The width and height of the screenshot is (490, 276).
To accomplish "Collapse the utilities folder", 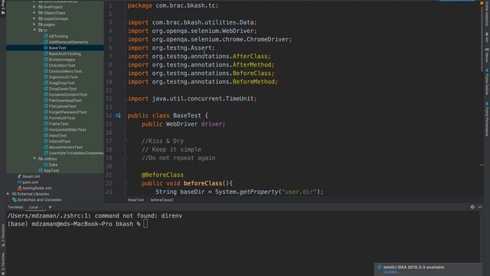I will (x=34, y=159).
